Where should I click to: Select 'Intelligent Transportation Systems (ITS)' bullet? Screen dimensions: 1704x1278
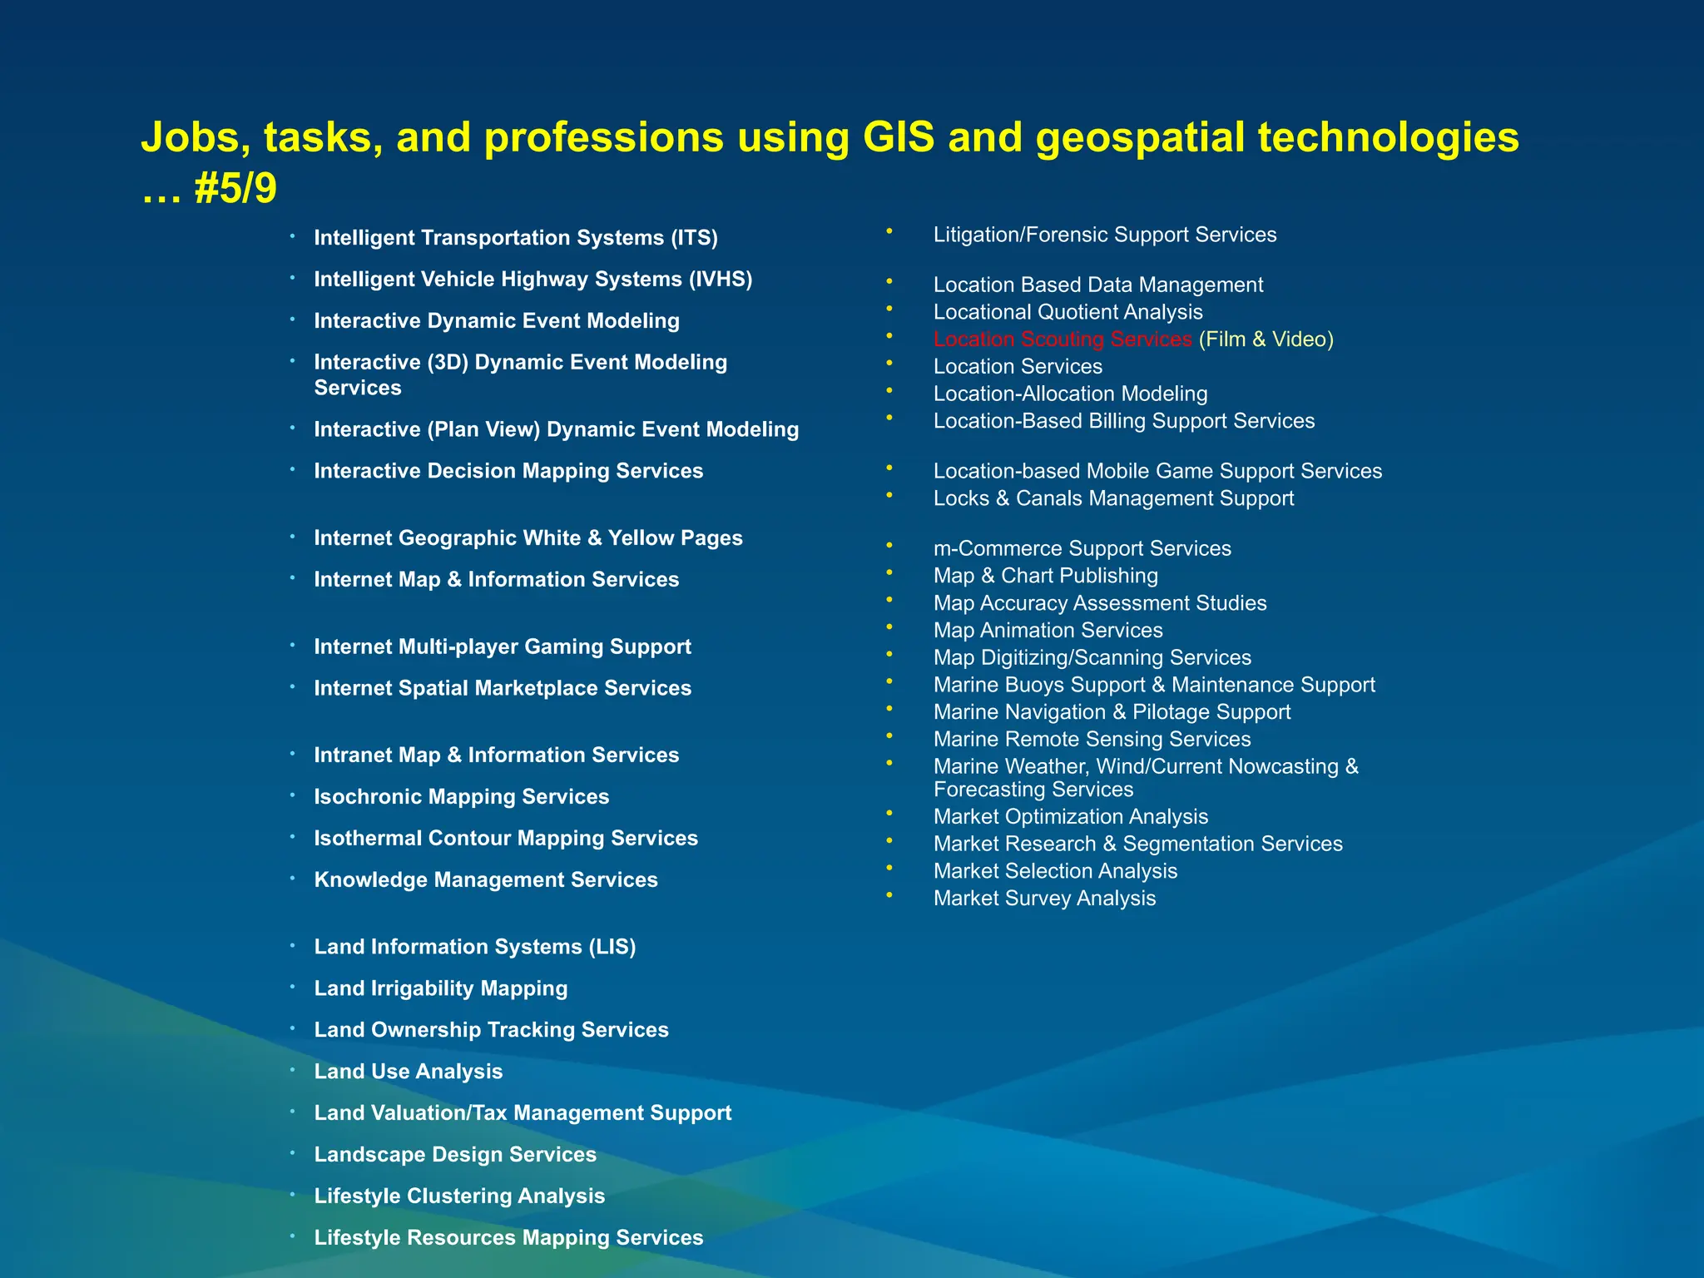[516, 238]
